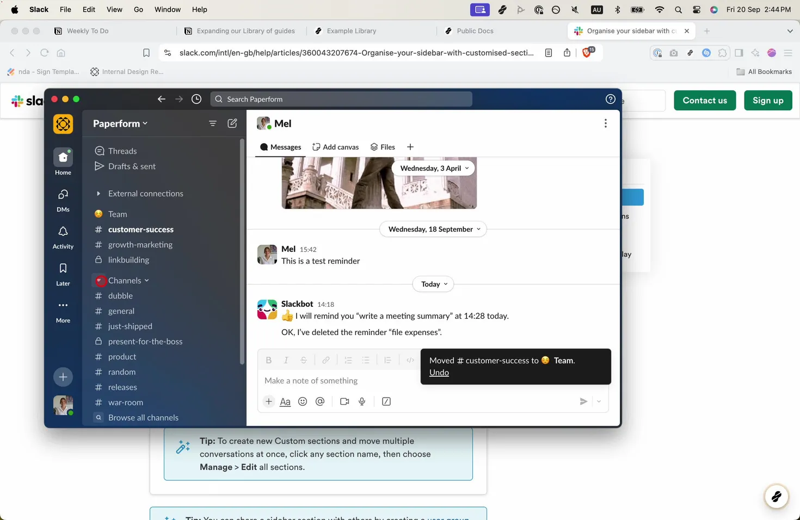Click the microphone audio clip icon
This screenshot has width=800, height=520.
pyautogui.click(x=362, y=401)
